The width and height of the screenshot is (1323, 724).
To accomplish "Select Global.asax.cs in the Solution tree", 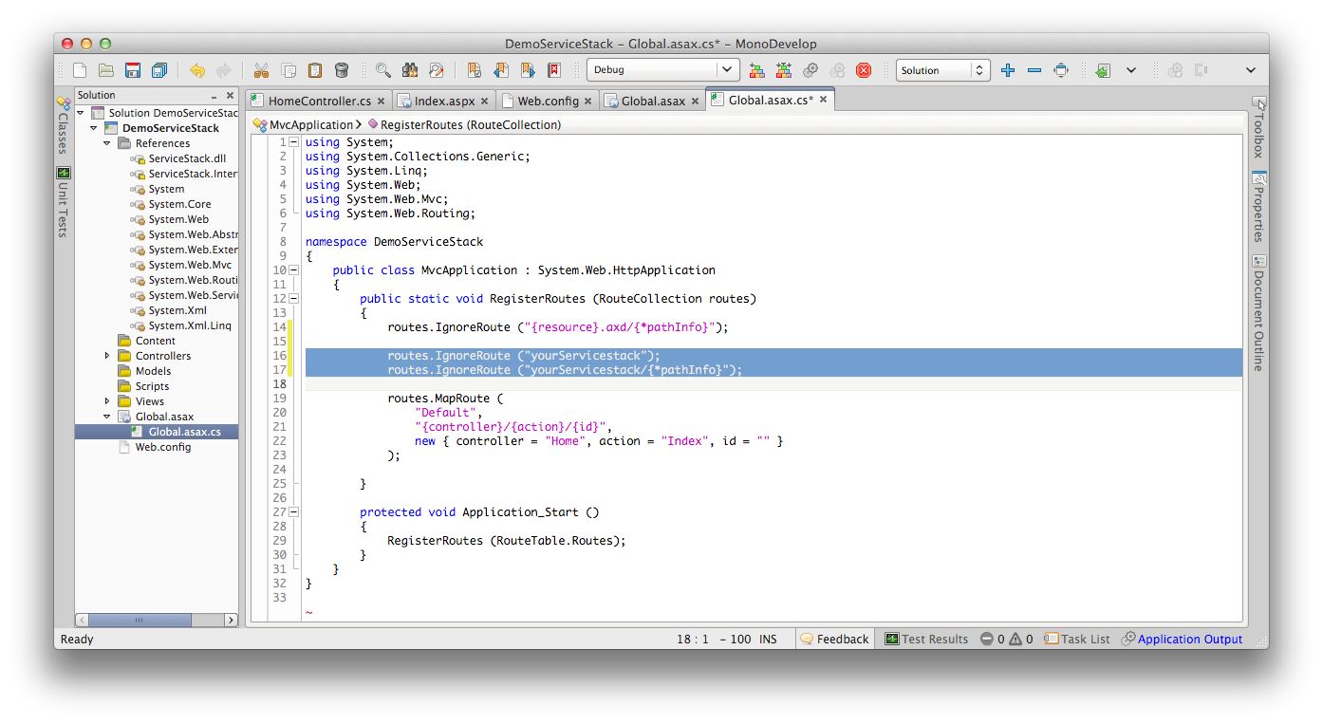I will coord(184,432).
